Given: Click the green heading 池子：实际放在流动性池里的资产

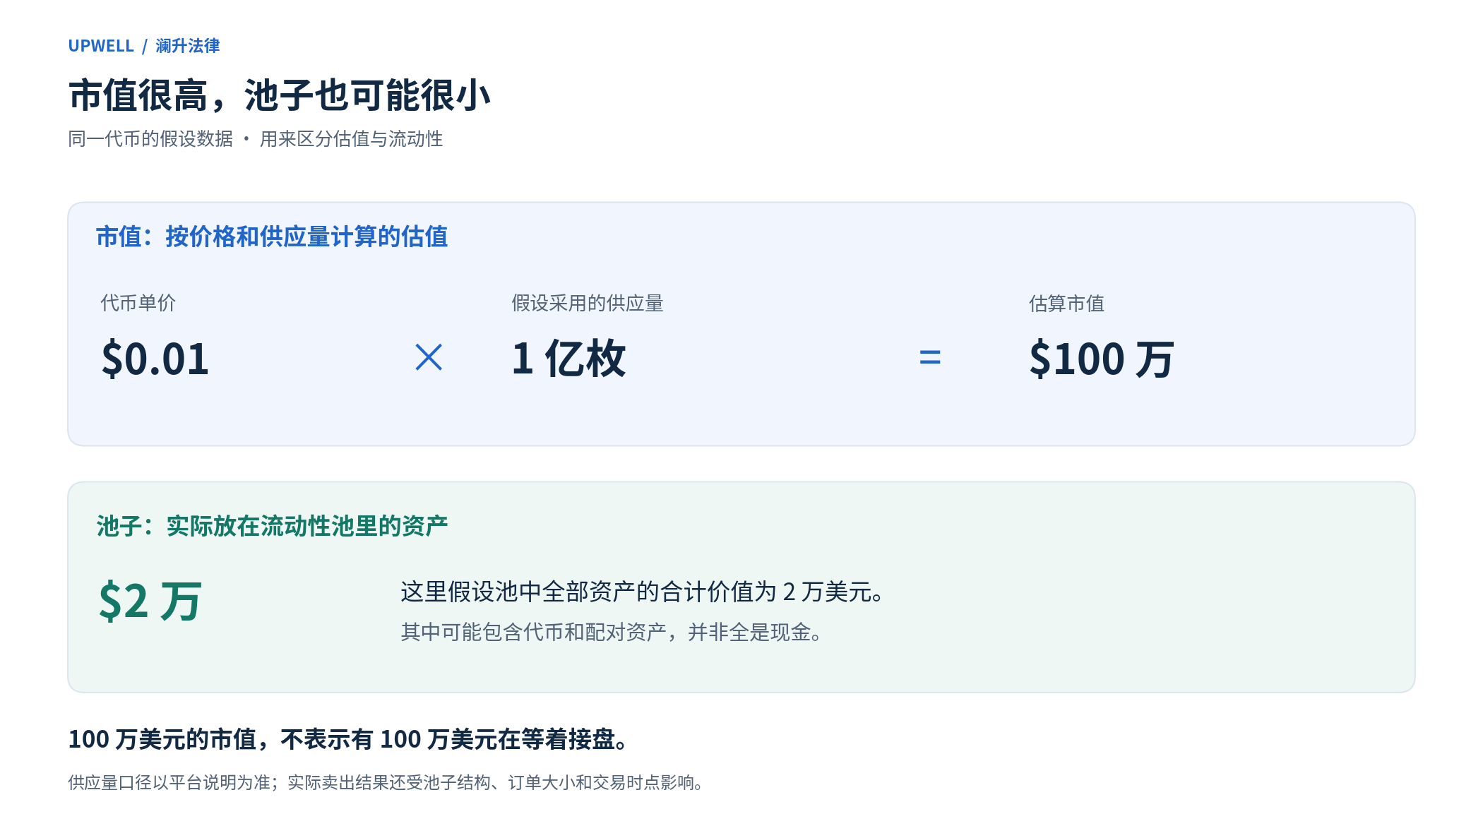Looking at the screenshot, I should [x=272, y=526].
